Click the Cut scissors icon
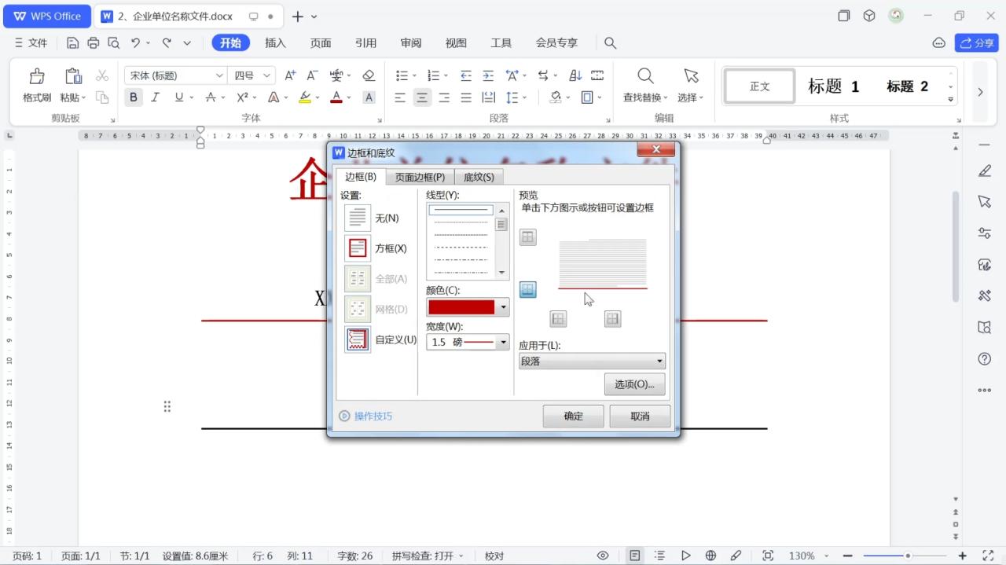The width and height of the screenshot is (1006, 565). (x=102, y=75)
